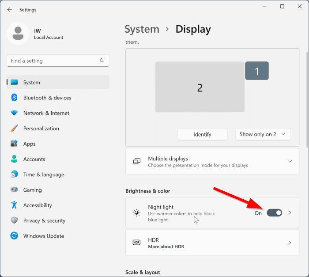The width and height of the screenshot is (309, 277).
Task: Click the Brightness & color heading
Action: pos(147,191)
